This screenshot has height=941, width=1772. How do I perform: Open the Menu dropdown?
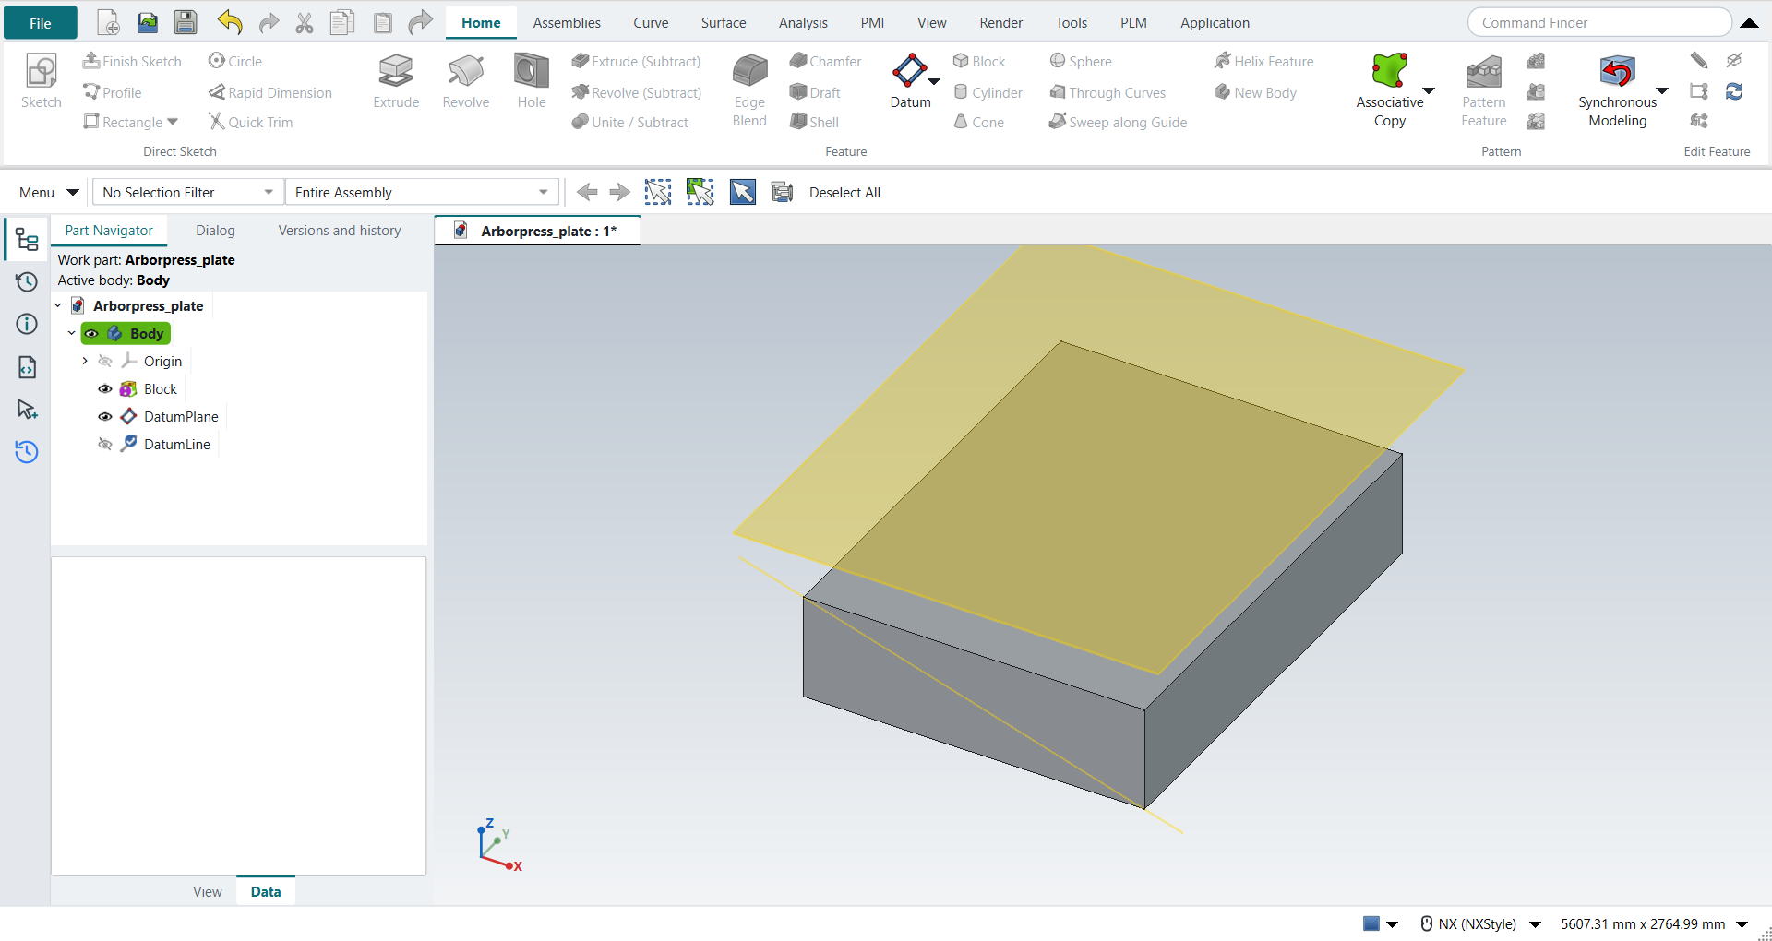pos(48,192)
